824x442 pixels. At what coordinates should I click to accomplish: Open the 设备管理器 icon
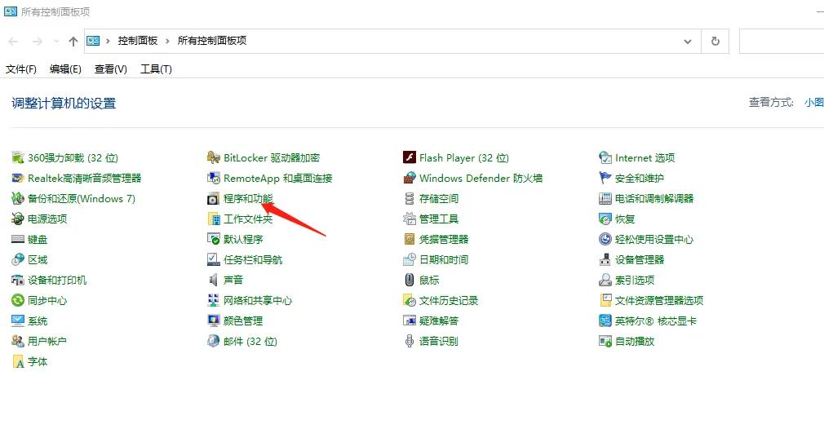605,259
